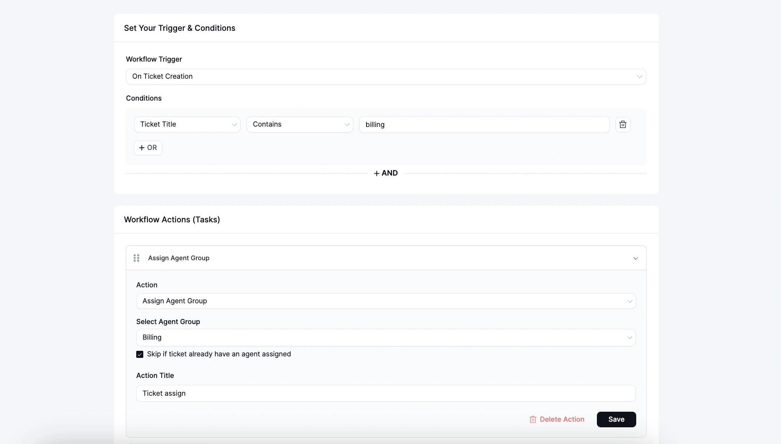Click the chevron on the Workflow Trigger dropdown

click(639, 76)
